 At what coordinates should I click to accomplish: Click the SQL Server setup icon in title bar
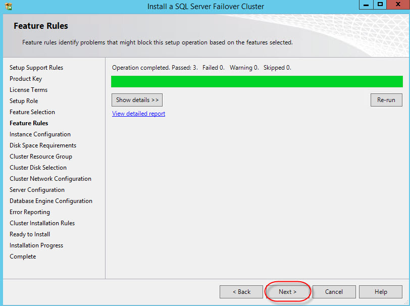tap(9, 6)
